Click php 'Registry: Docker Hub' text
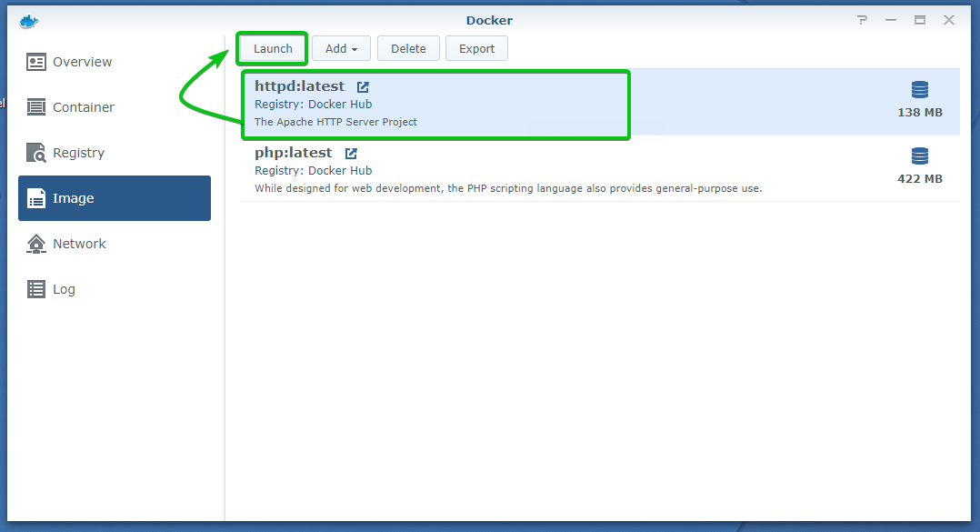This screenshot has height=532, width=980. coord(313,171)
